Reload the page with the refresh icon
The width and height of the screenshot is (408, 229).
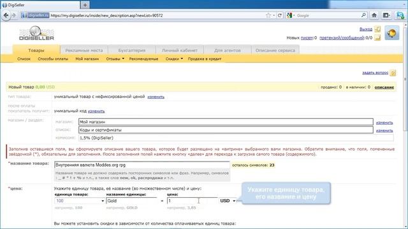tap(280, 15)
